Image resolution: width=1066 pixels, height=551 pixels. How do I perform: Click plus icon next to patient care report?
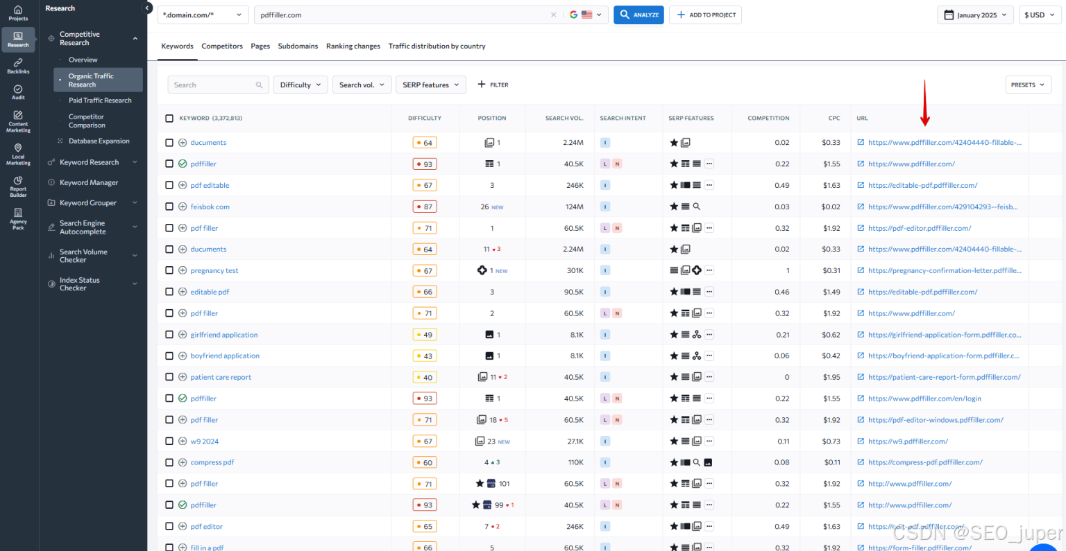[183, 377]
